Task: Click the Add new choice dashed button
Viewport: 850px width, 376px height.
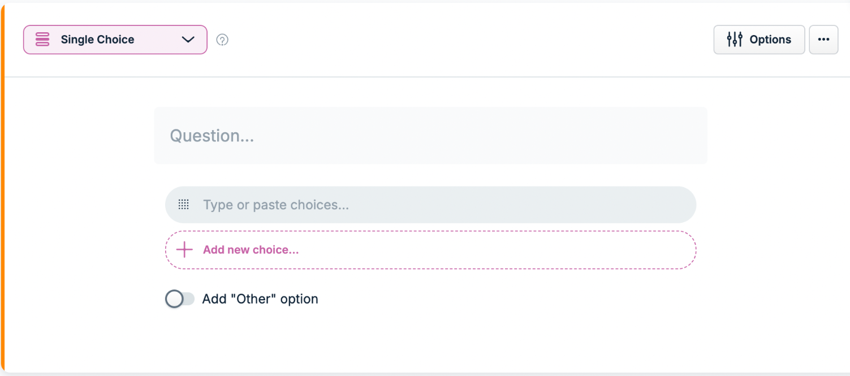Action: coord(430,250)
